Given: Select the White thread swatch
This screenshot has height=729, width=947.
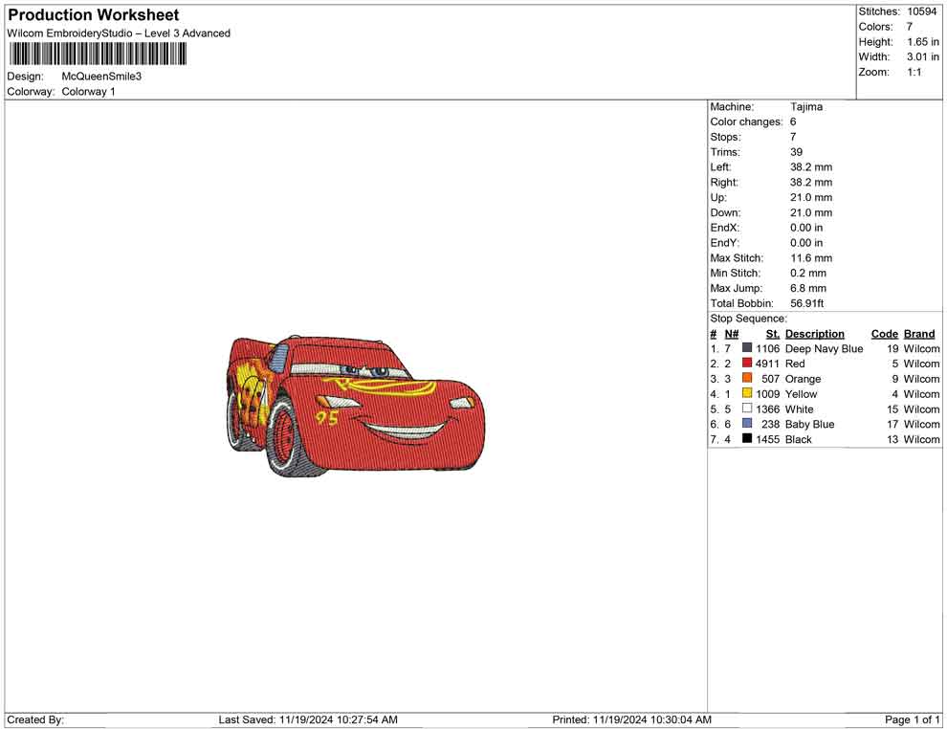Looking at the screenshot, I should click(747, 409).
